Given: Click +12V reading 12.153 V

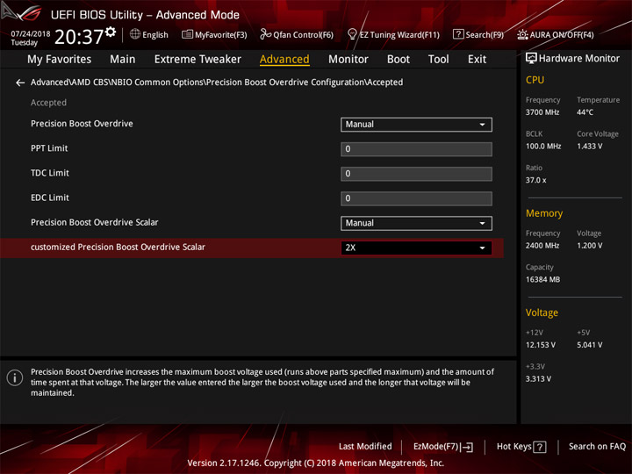Looking at the screenshot, I should pyautogui.click(x=541, y=346).
